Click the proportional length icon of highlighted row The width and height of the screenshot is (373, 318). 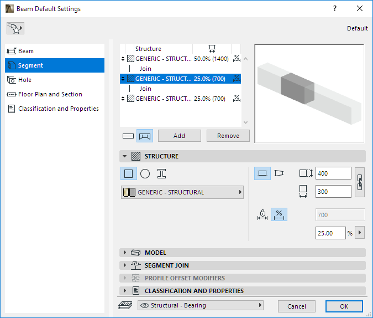237,79
